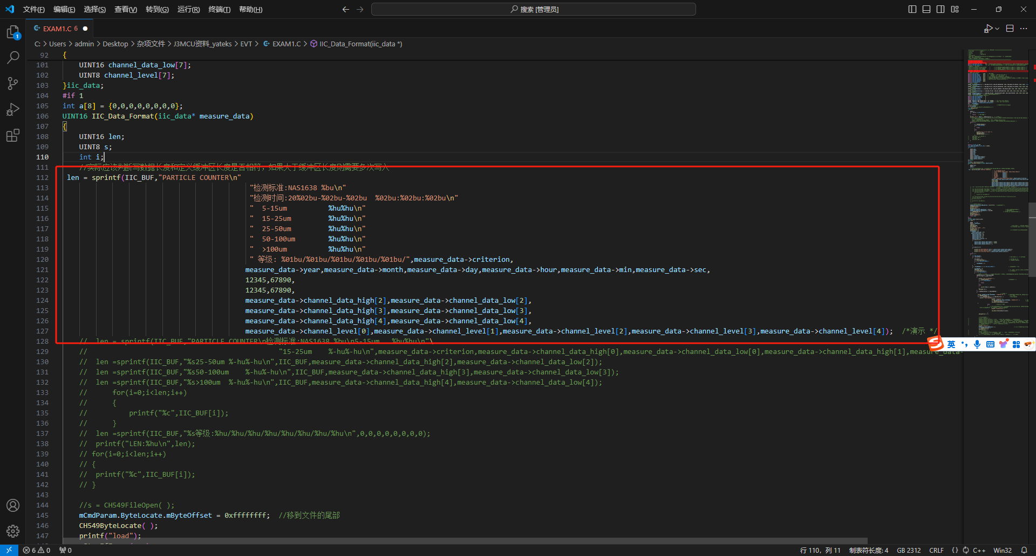
Task: Toggle the secondary side bar layout icon
Action: click(940, 9)
